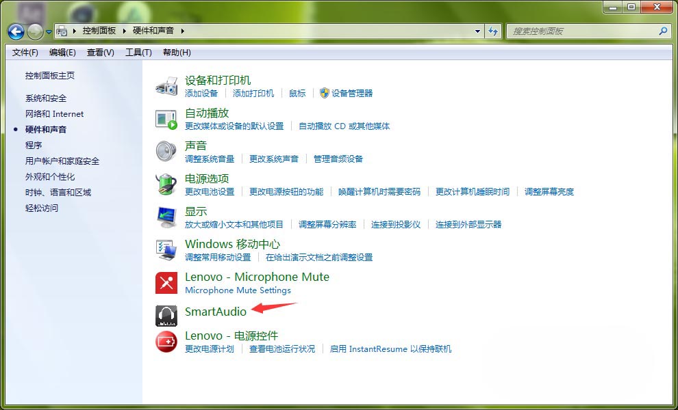Select 硬件和声音 in sidebar

click(46, 129)
